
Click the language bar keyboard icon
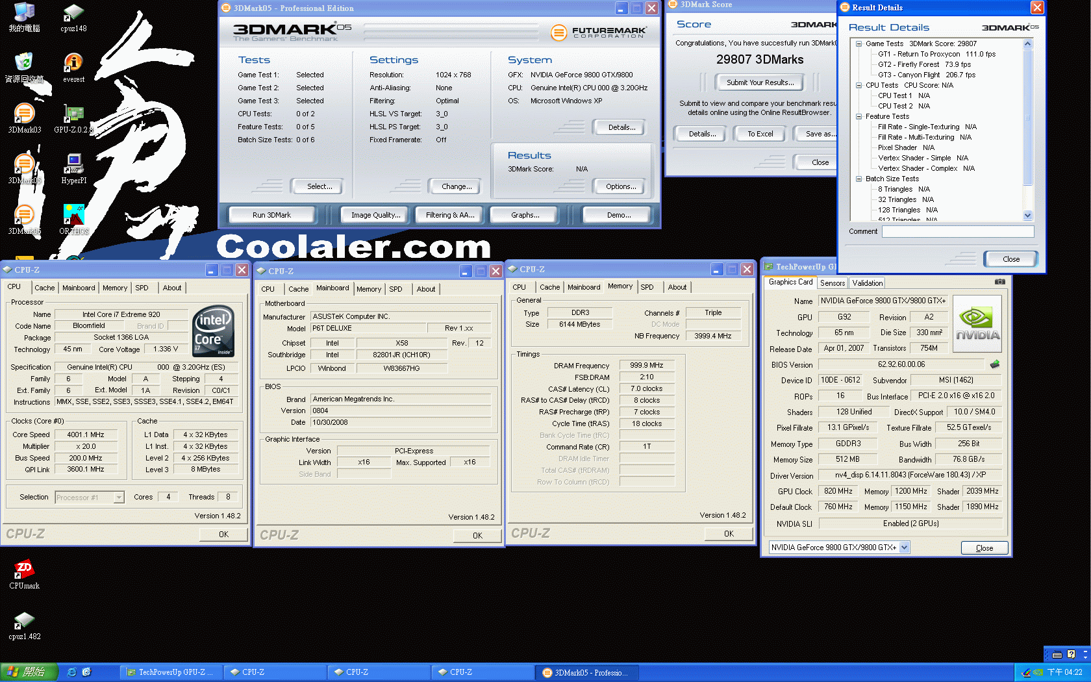pos(1057,655)
